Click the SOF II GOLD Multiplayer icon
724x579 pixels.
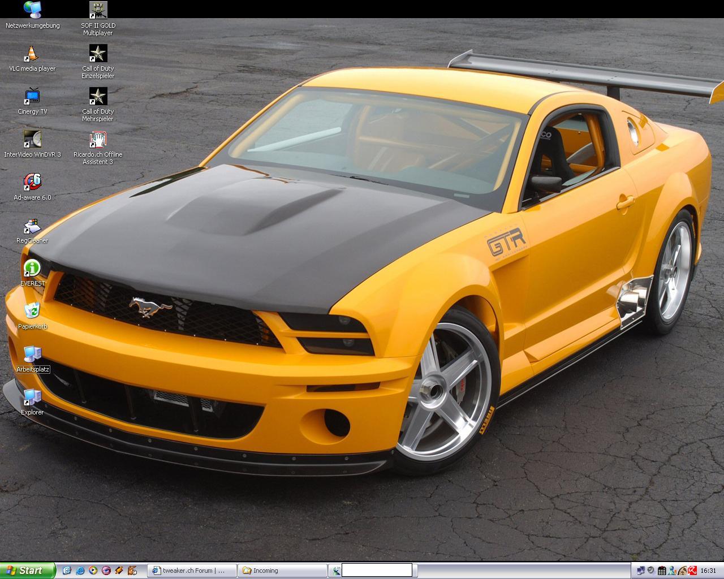tap(98, 10)
